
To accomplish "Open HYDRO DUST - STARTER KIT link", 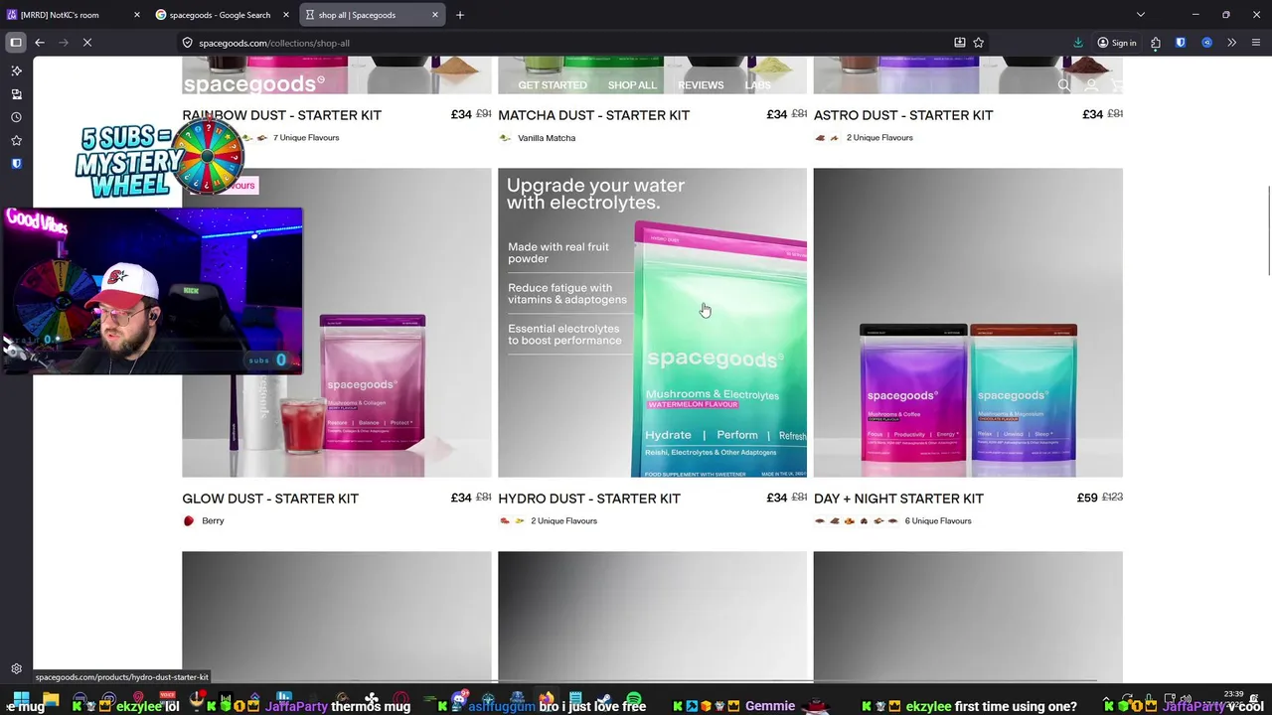I will click(x=589, y=499).
